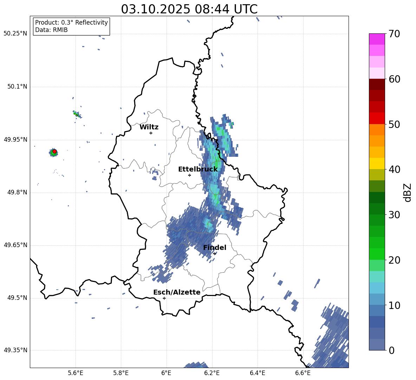The image size is (416, 380).
Task: Click the Esch/Alzette location cross marker
Action: coord(164,298)
